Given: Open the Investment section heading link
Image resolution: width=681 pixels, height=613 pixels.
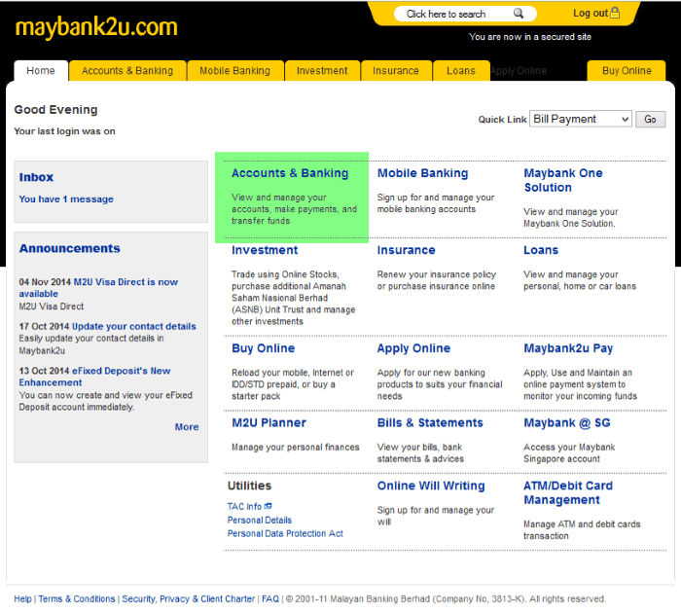Looking at the screenshot, I should [x=265, y=250].
